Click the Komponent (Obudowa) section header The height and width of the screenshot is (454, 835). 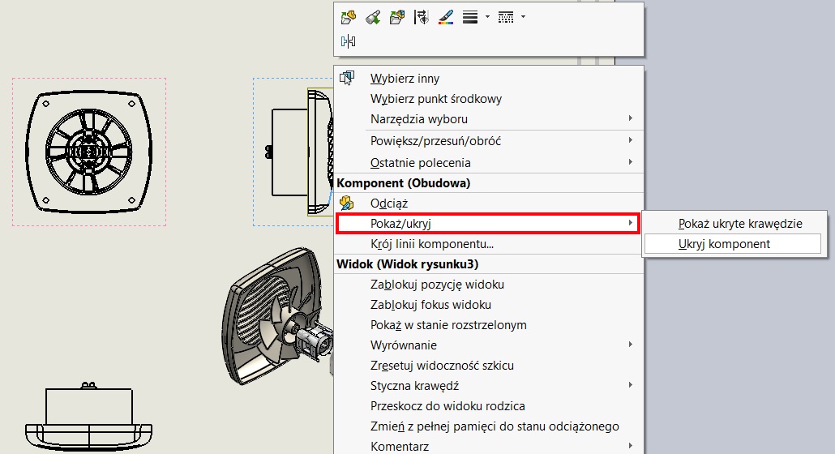point(403,183)
